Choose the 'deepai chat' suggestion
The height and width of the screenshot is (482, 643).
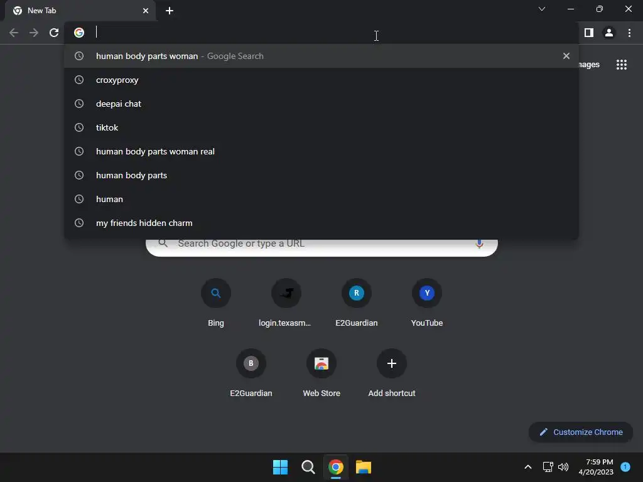321,104
